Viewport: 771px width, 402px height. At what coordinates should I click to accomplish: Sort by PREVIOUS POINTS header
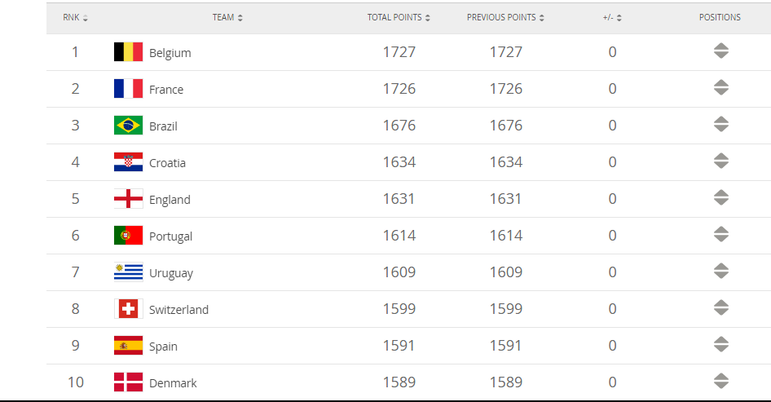pos(505,17)
